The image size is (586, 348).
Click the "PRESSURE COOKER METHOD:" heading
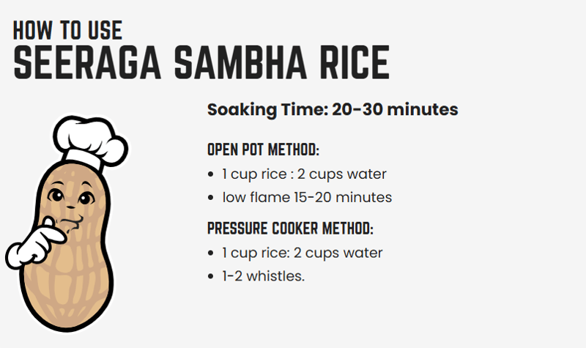coord(290,229)
